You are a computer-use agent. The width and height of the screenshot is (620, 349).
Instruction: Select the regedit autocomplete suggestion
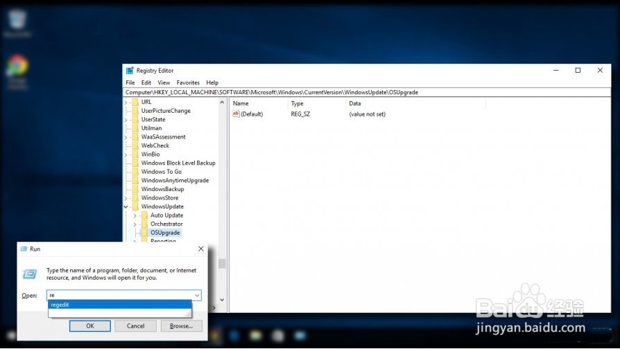coord(120,305)
